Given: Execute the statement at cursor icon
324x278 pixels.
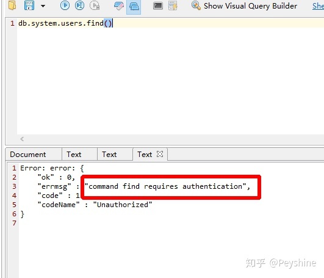Looking at the screenshot, I should tap(79, 5).
